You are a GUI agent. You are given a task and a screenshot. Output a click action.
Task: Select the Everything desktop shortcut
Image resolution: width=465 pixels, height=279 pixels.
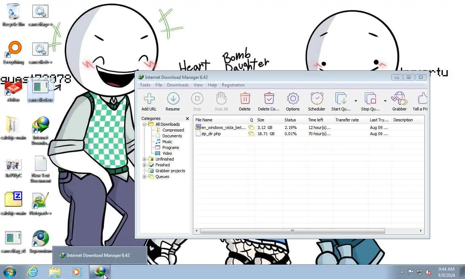pos(13,53)
